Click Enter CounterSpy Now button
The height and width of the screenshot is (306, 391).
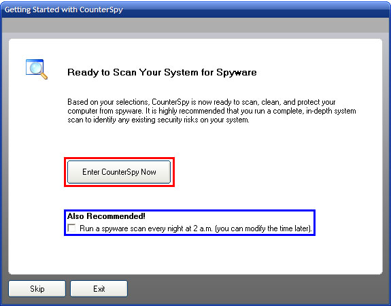point(119,172)
